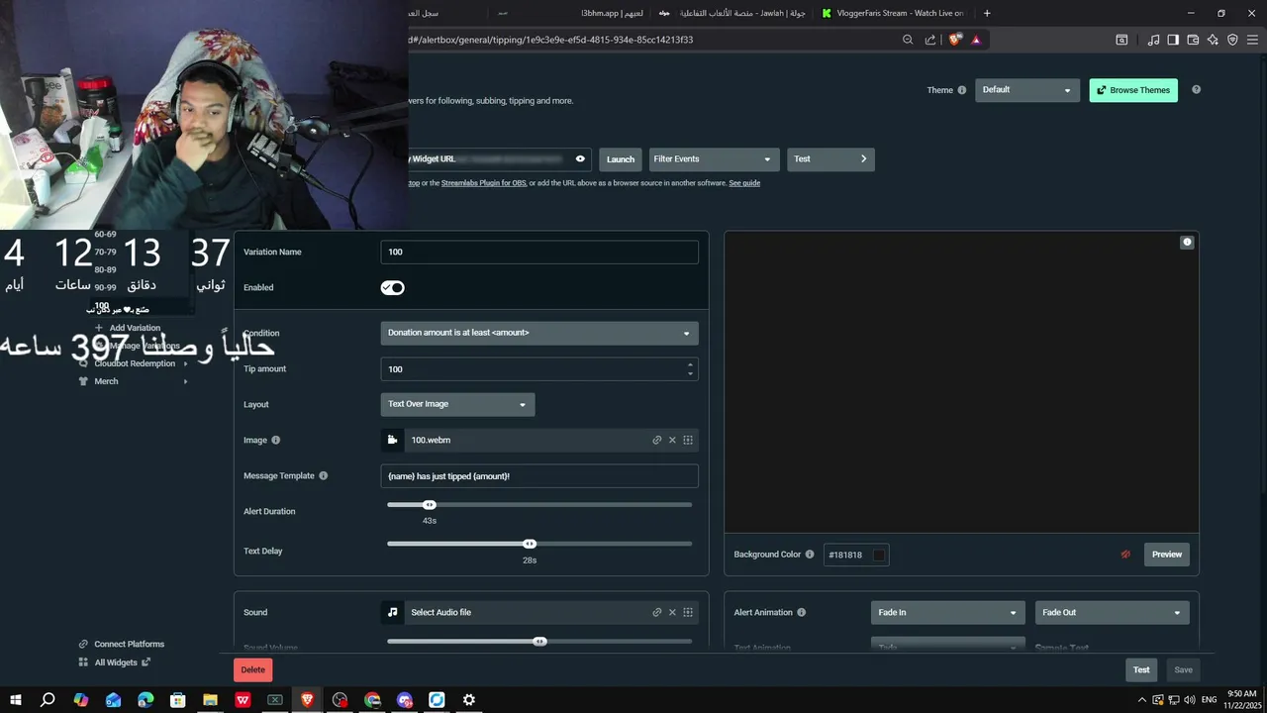Viewport: 1267px width, 713px height.
Task: Open Brave Shields lion icon
Action: tap(954, 40)
